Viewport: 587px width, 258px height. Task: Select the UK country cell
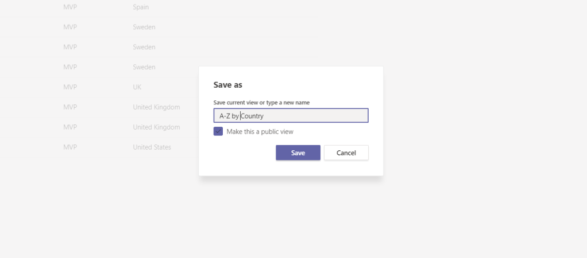137,87
